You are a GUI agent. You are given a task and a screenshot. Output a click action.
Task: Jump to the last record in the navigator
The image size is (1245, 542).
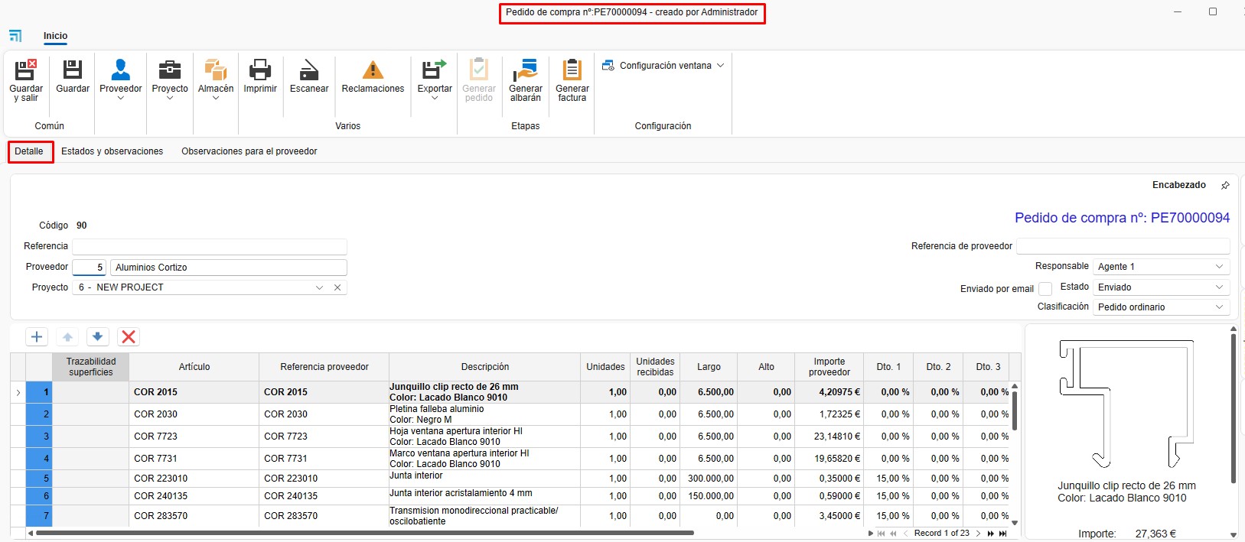click(1003, 534)
